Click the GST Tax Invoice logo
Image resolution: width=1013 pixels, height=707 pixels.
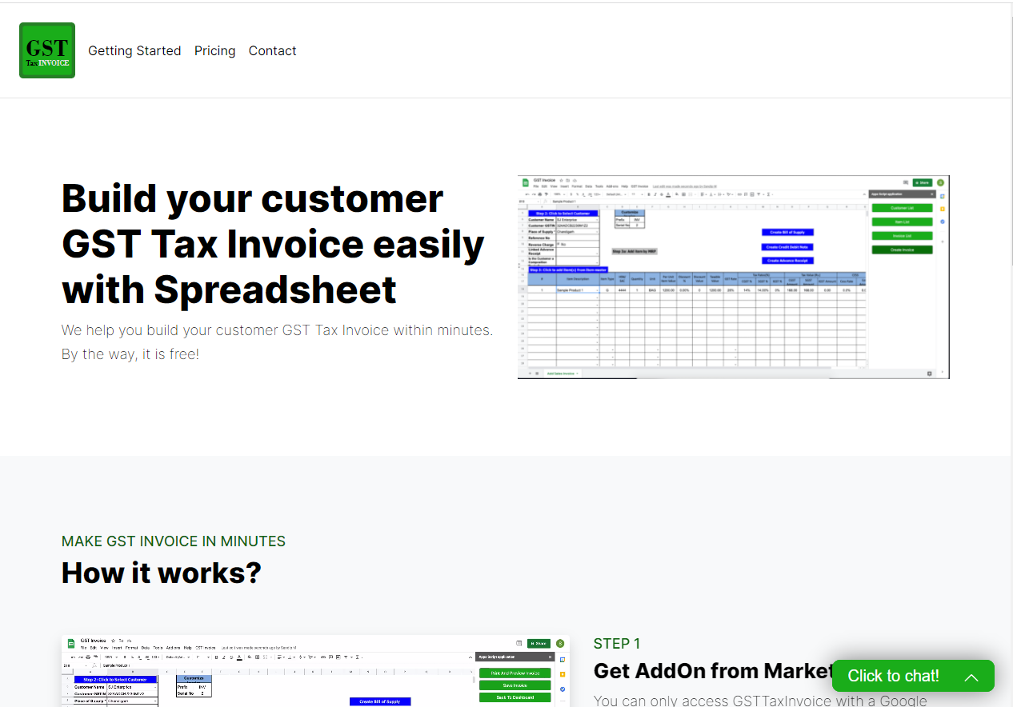tap(47, 50)
